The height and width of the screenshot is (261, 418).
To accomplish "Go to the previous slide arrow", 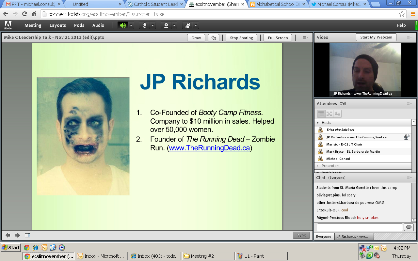I will 8,235.
